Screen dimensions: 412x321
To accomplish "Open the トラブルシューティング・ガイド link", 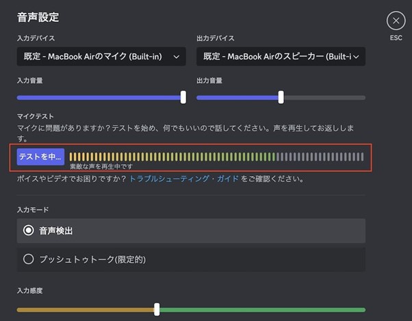I will point(184,179).
